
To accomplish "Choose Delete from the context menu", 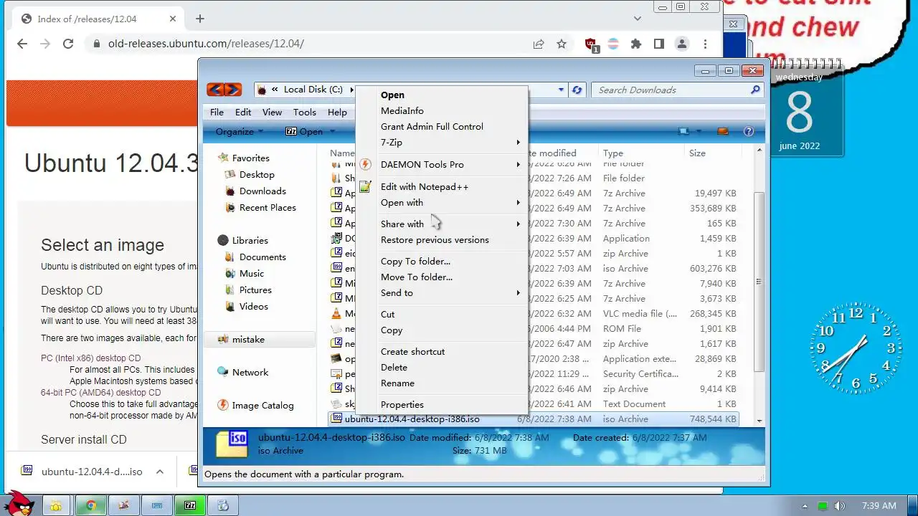I will 394,367.
